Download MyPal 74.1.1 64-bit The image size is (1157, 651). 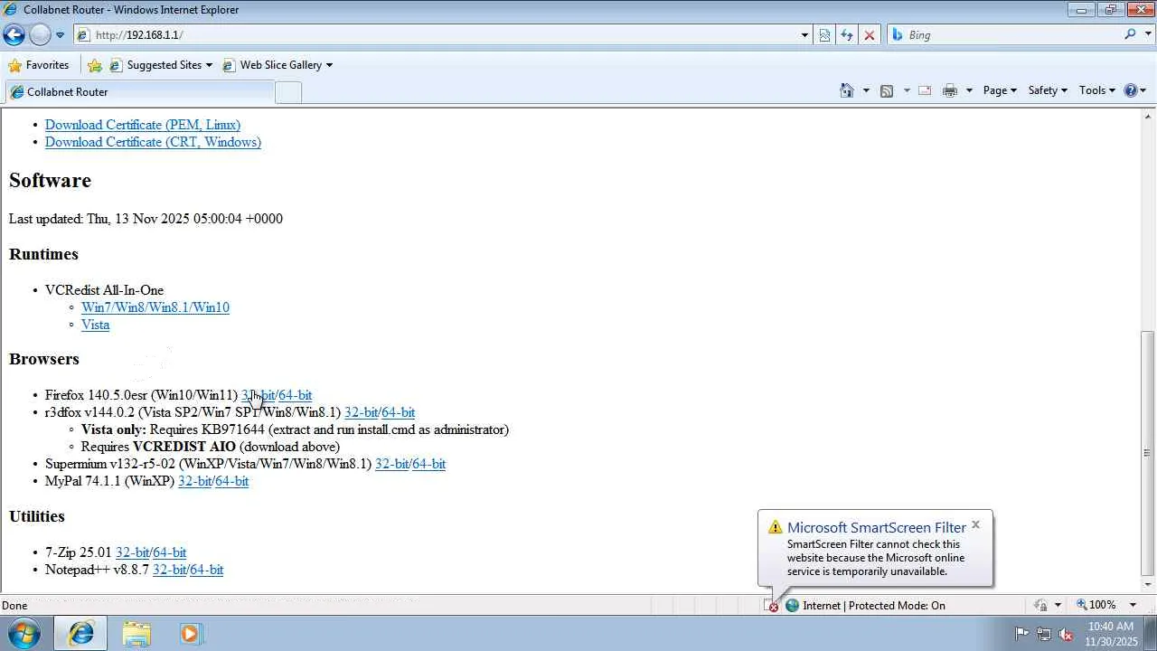click(x=232, y=481)
